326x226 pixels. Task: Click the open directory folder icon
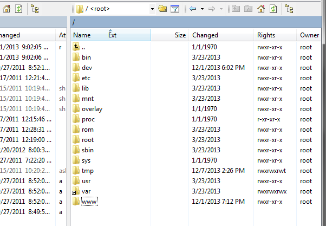click(162, 9)
